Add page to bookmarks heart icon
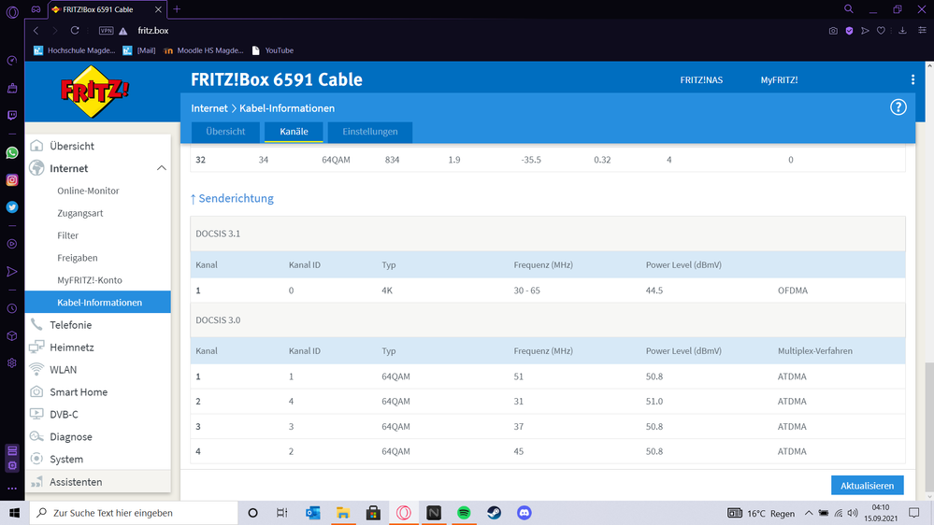Image resolution: width=934 pixels, height=525 pixels. (881, 30)
